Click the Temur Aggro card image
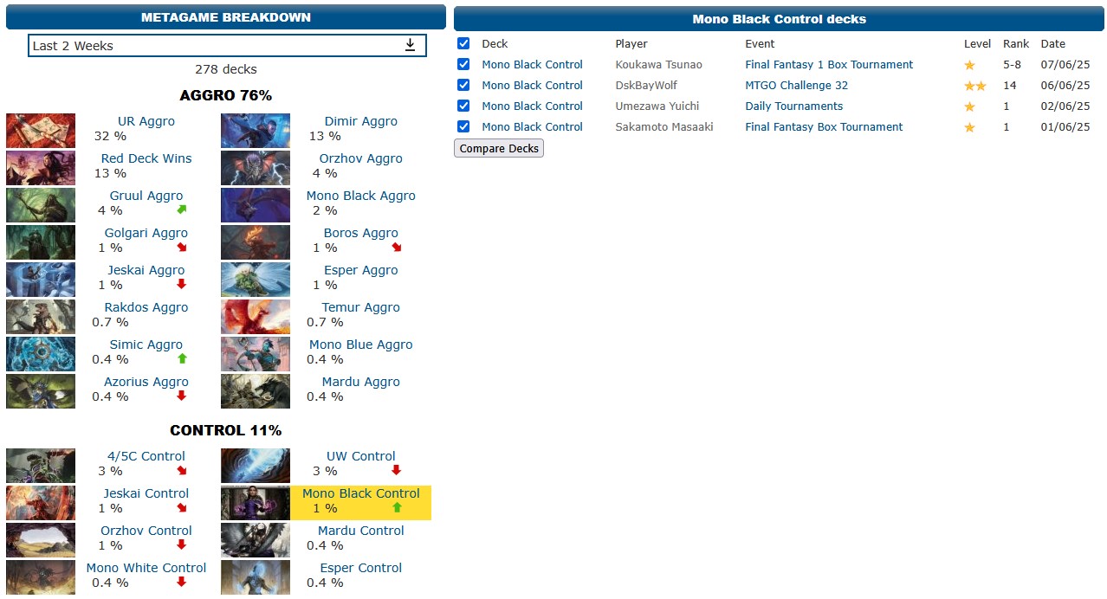Viewport: 1107px width, 599px height. (x=256, y=317)
